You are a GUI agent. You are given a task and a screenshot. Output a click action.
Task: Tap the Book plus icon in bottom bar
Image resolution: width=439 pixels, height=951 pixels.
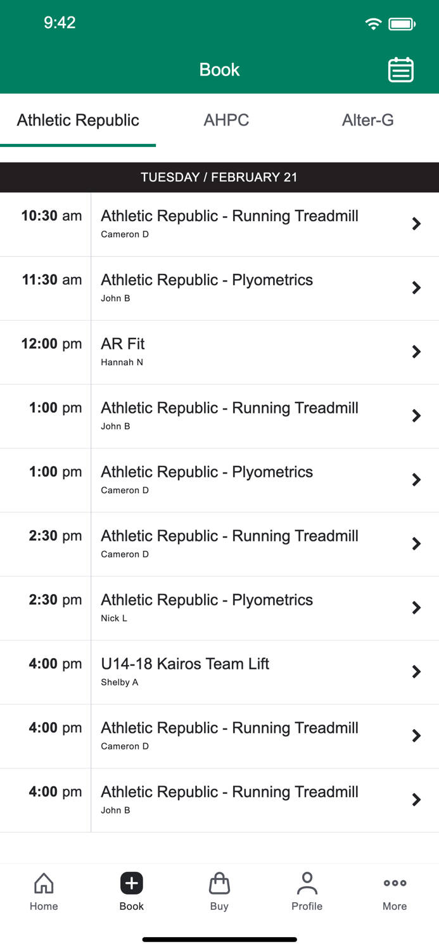[131, 883]
